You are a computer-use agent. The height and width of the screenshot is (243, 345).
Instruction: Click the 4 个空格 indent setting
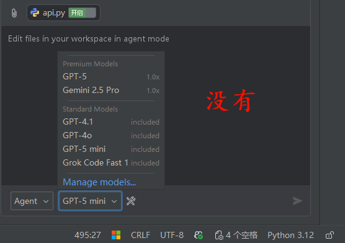(x=241, y=235)
